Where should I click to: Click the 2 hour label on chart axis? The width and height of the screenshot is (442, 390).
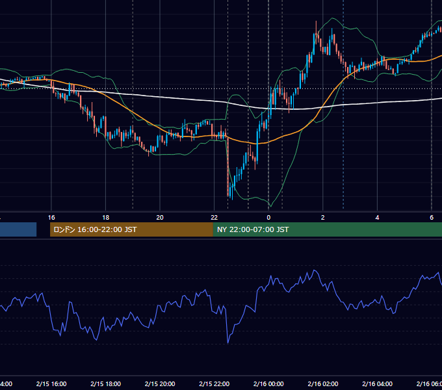[x=323, y=218]
